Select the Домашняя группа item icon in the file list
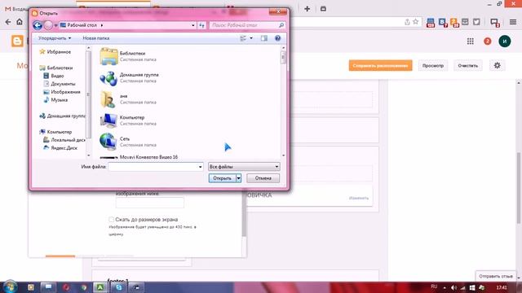 [108, 78]
